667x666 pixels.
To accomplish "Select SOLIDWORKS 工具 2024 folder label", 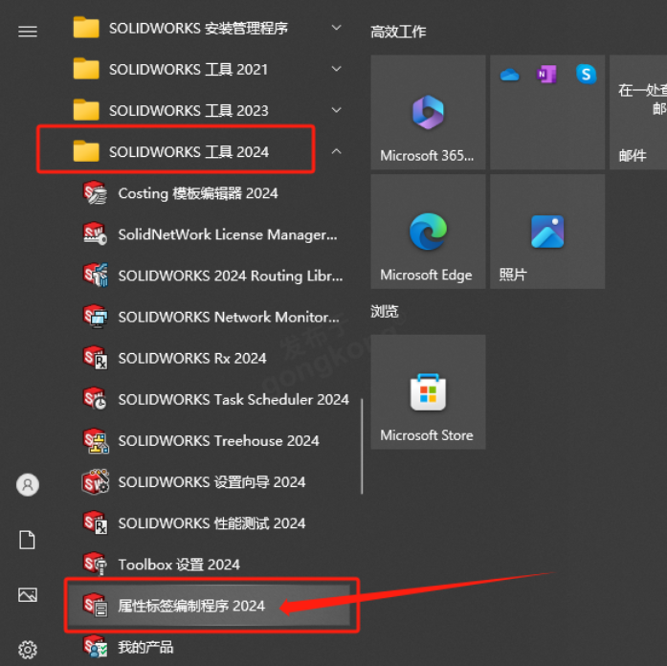I will [189, 152].
